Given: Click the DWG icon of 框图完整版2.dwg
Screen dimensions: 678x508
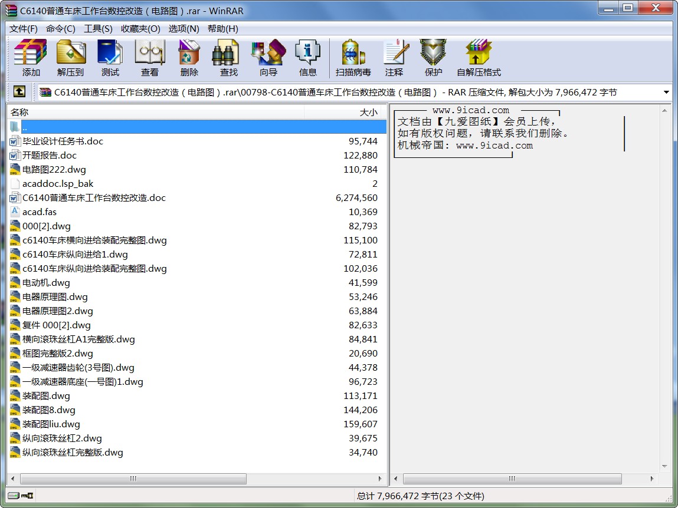Looking at the screenshot, I should 15,354.
